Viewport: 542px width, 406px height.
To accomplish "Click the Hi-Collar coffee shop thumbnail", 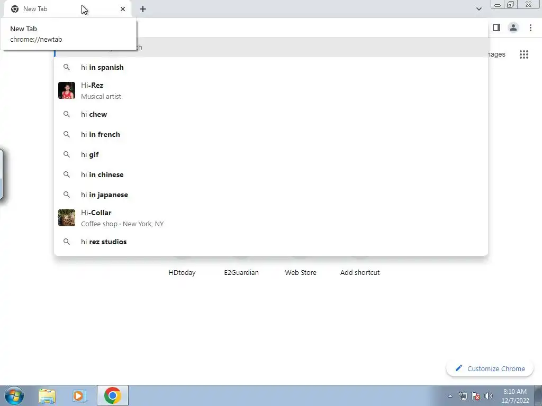I will pyautogui.click(x=67, y=218).
